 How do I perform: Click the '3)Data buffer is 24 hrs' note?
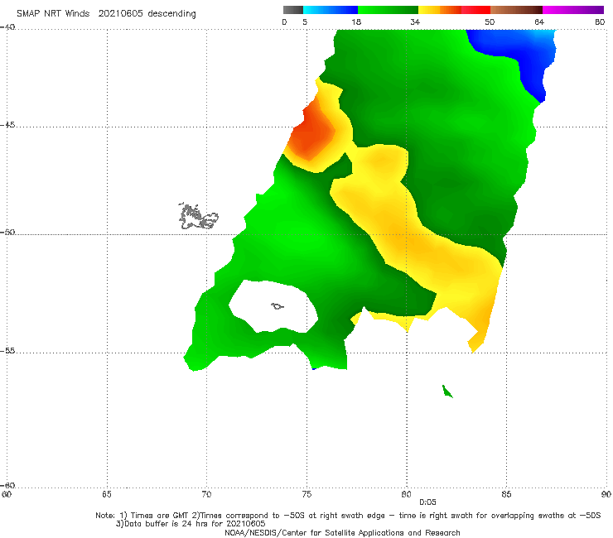coord(191,524)
